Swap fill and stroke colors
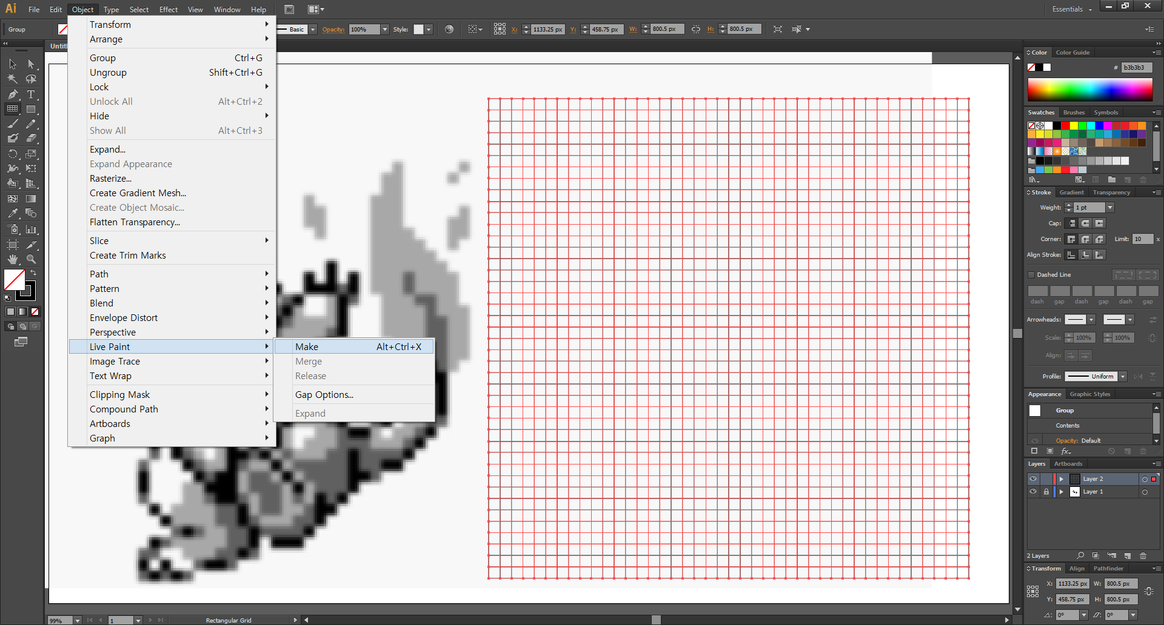Screen dimensions: 1164x625 33,273
